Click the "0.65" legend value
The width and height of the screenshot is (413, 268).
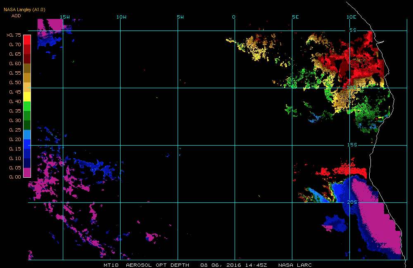click(x=15, y=54)
